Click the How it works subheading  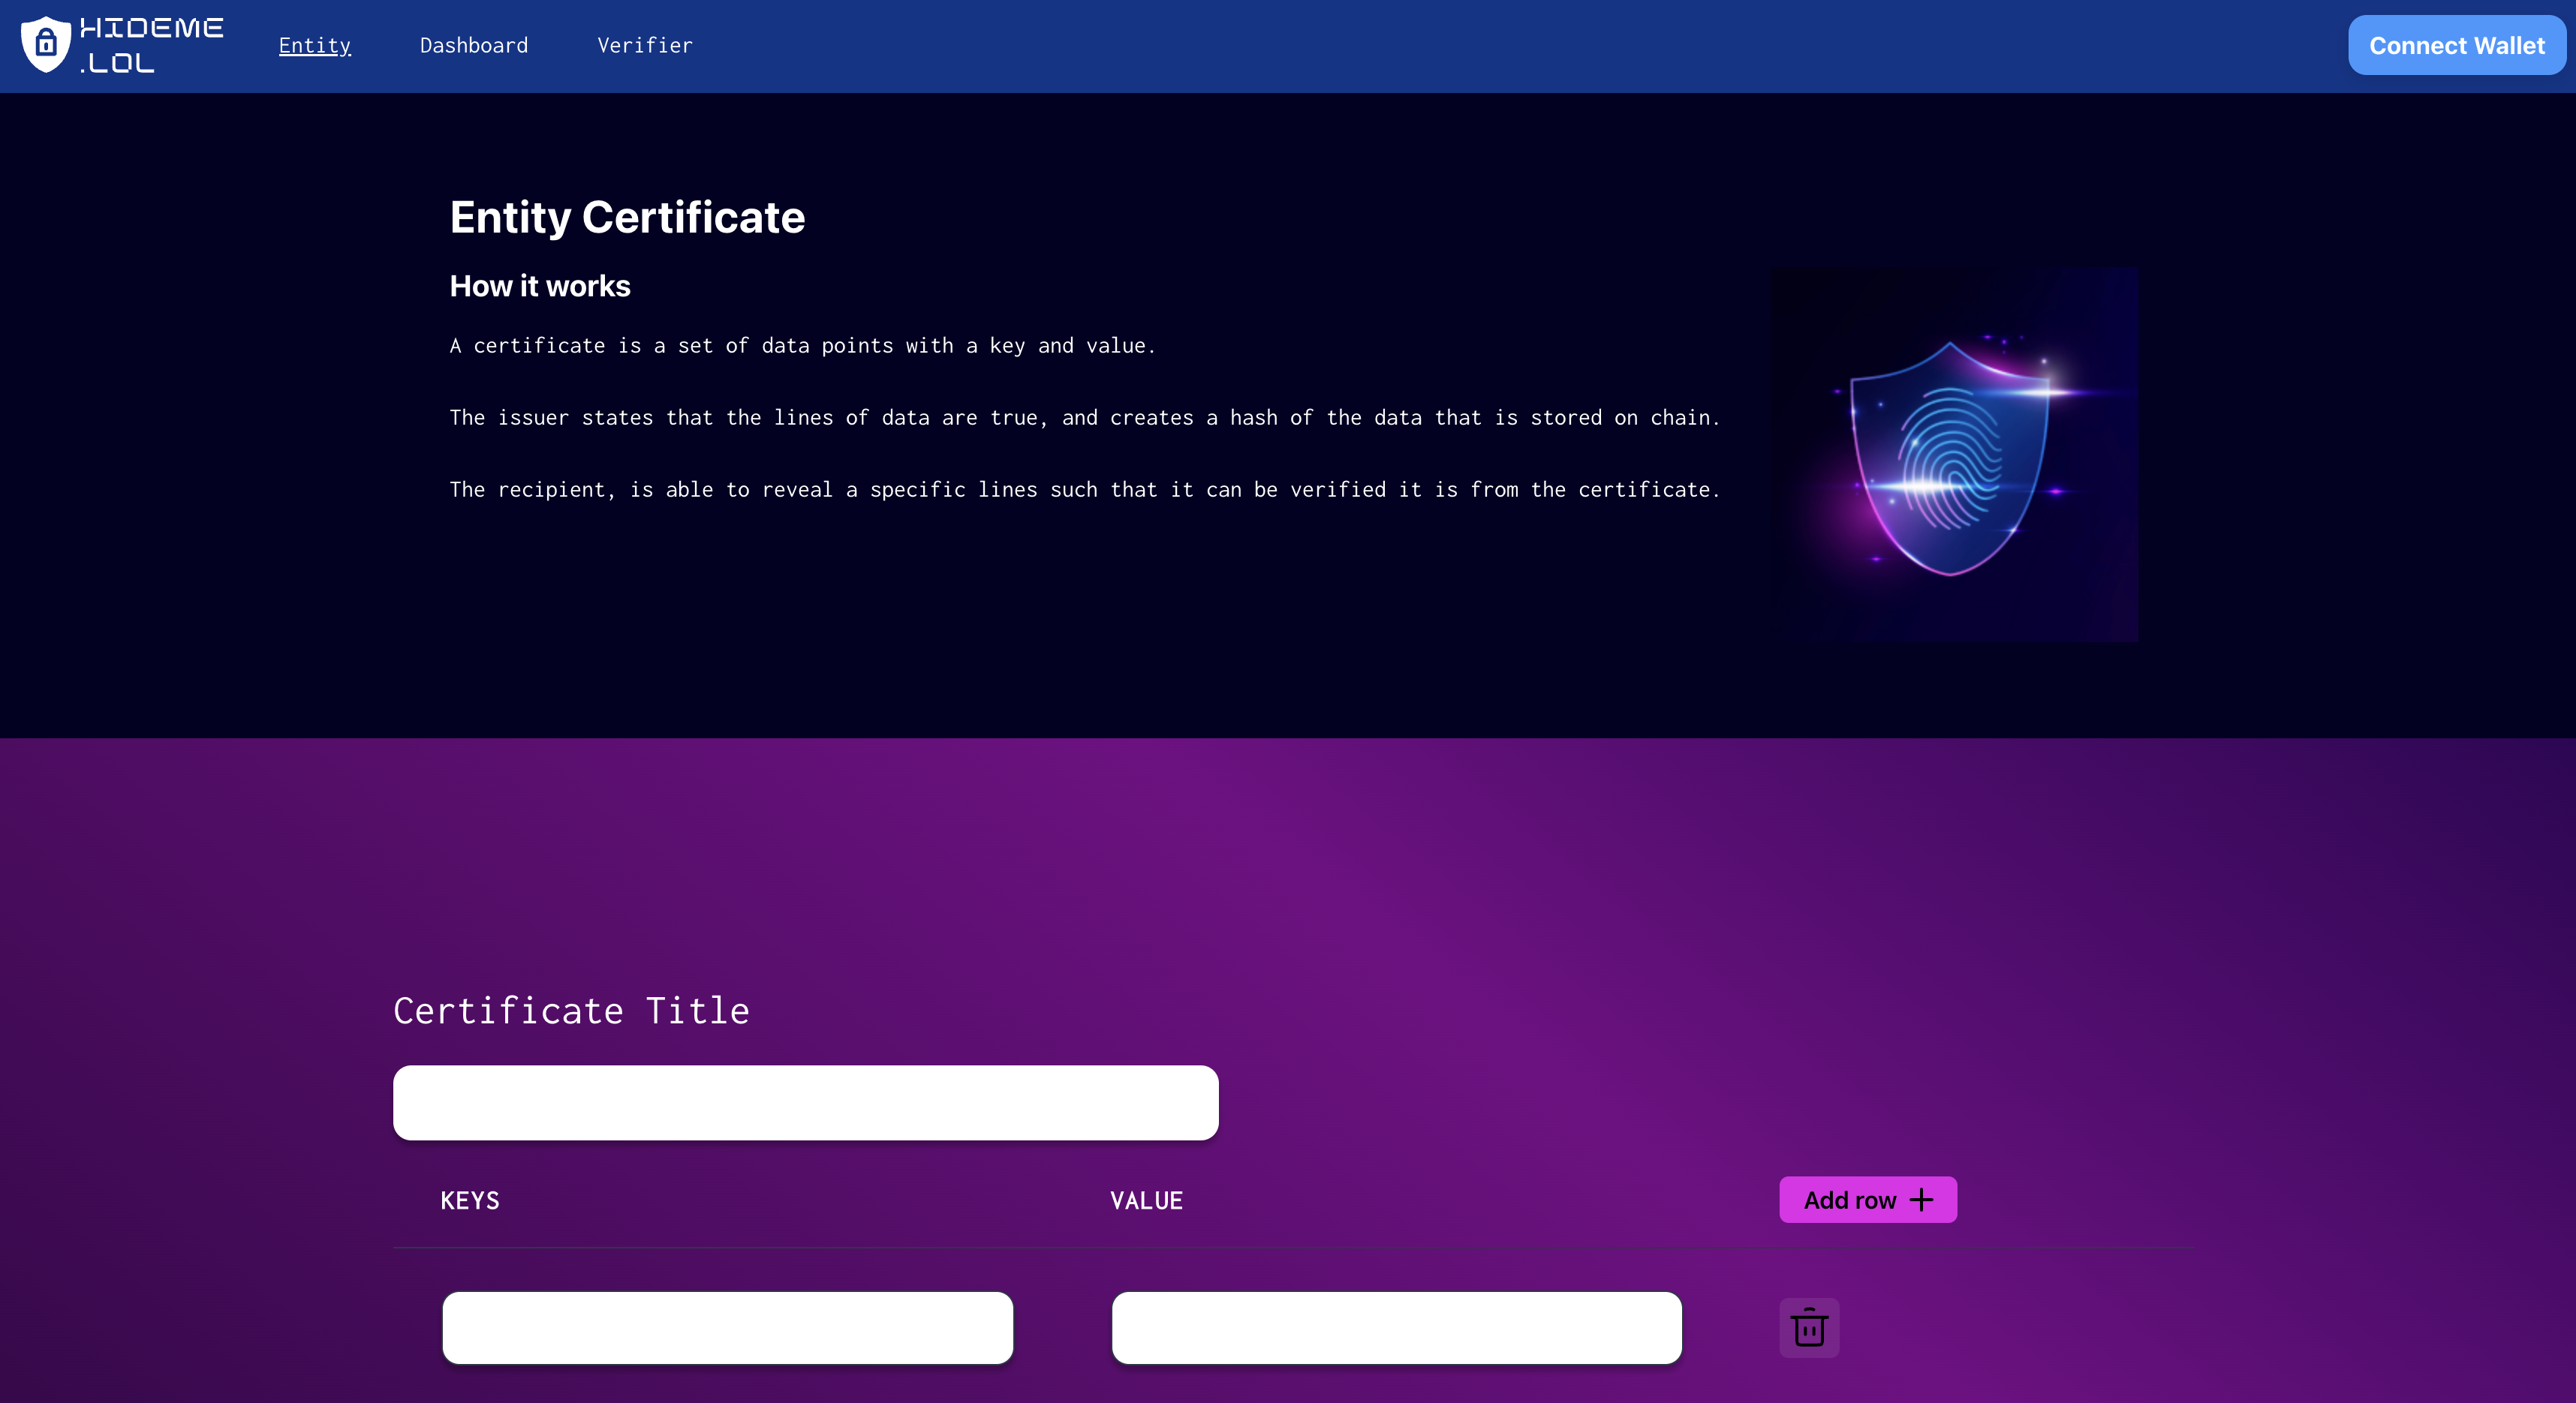(x=540, y=287)
